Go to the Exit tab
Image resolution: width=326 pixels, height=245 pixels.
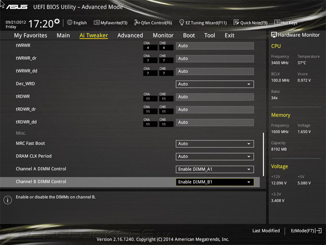(x=230, y=35)
